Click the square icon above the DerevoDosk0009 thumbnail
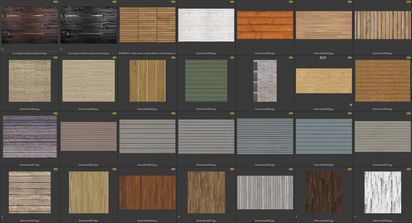This screenshot has height=223, width=412. 321,58
